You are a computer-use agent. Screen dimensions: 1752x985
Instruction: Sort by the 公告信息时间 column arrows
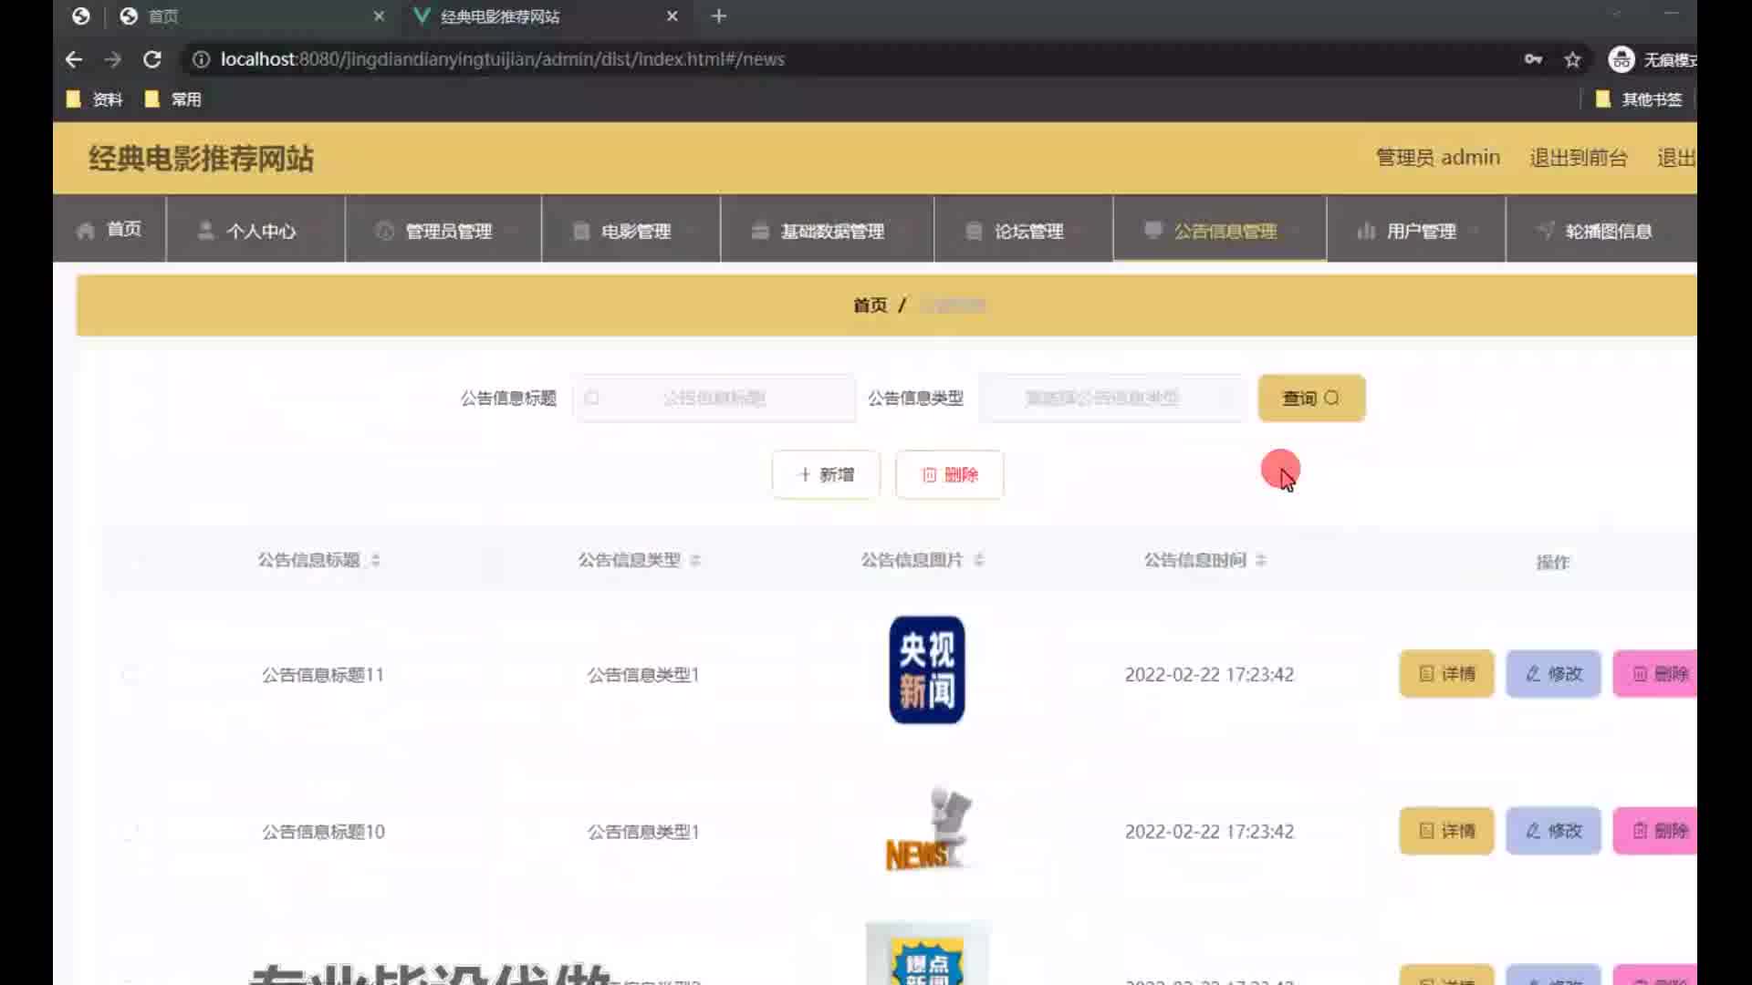tap(1261, 560)
